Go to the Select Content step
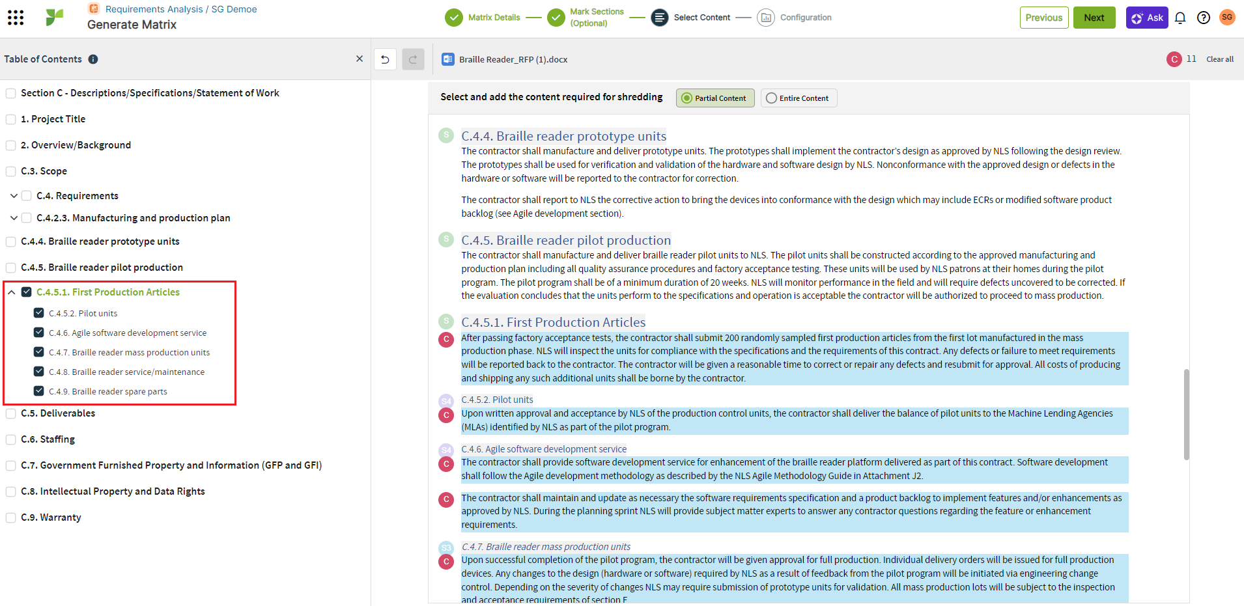 point(701,18)
